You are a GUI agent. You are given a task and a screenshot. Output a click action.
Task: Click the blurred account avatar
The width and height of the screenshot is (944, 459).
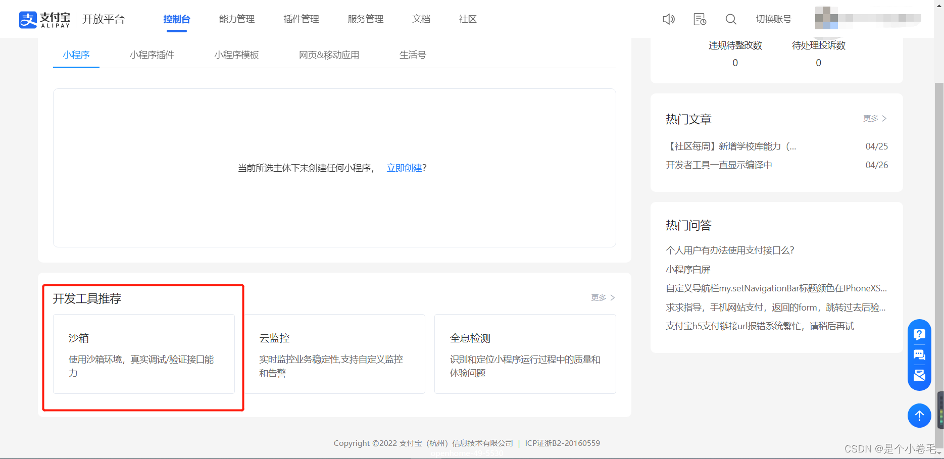[x=826, y=18]
